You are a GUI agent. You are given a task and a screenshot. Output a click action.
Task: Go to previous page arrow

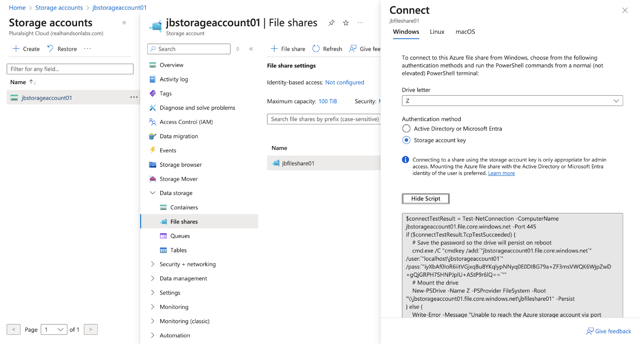click(14, 330)
